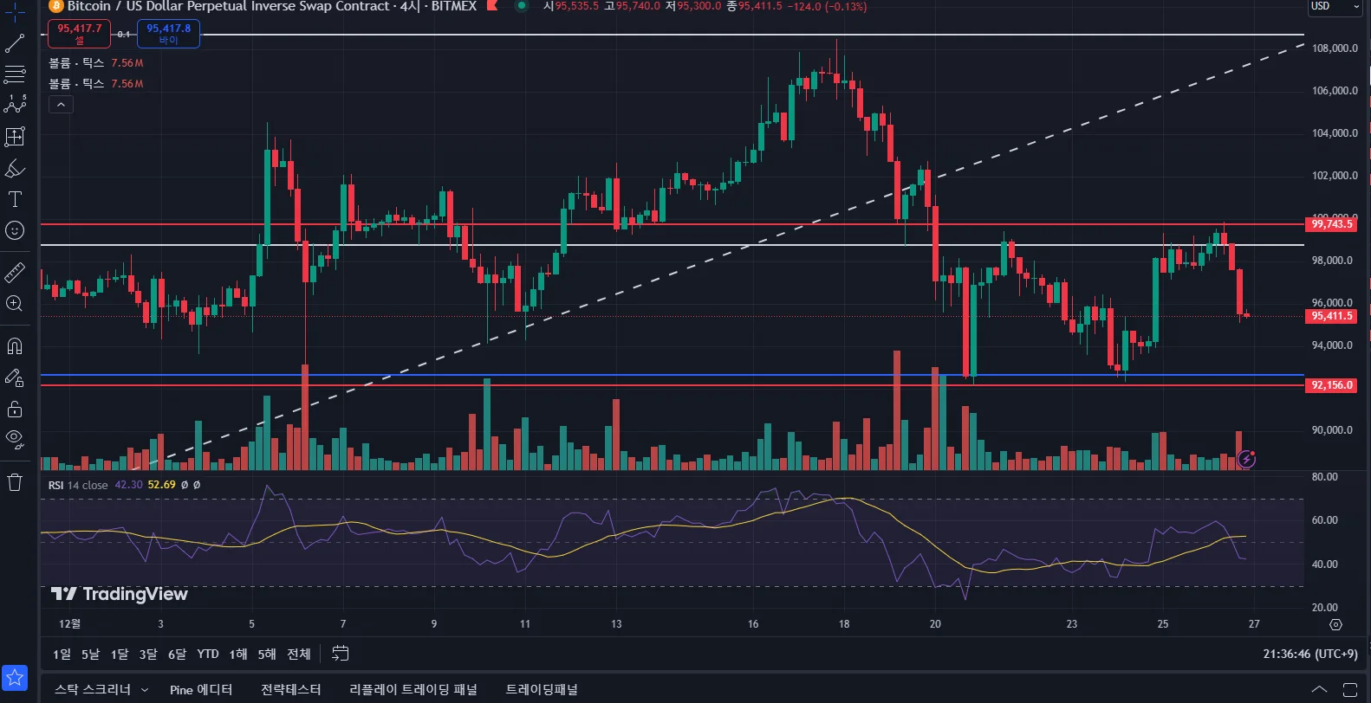The height and width of the screenshot is (703, 1371).
Task: Select the 3달 date range
Action: pos(148,654)
